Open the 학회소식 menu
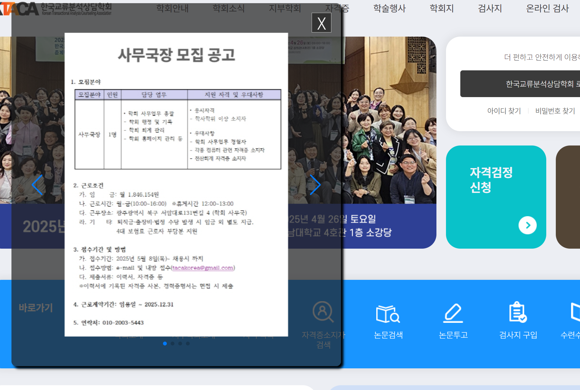The height and width of the screenshot is (390, 580). (229, 8)
